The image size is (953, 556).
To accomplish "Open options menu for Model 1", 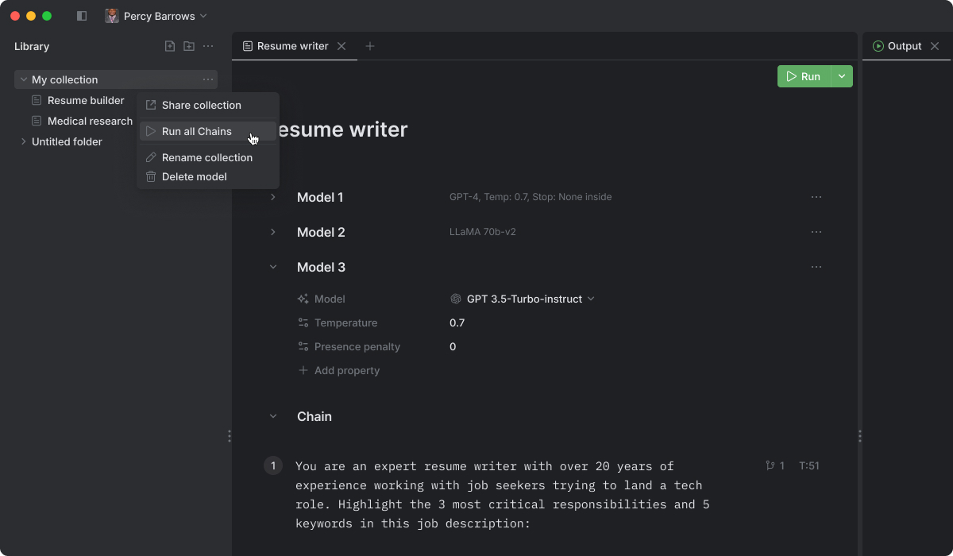I will point(816,197).
